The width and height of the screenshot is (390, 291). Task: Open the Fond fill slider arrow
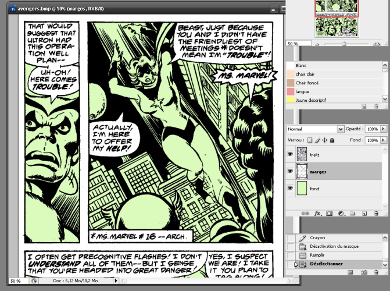[x=383, y=140]
